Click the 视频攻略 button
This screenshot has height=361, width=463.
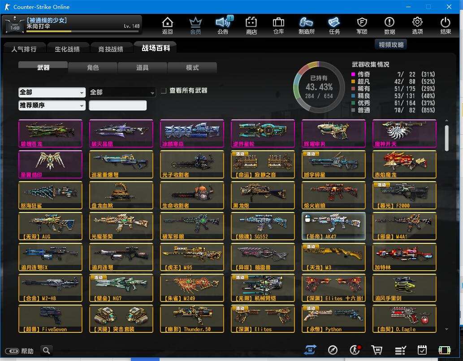[x=391, y=44]
